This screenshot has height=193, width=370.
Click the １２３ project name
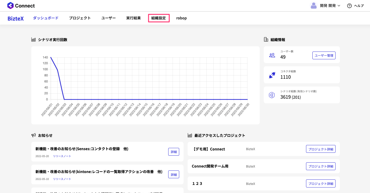point(197,184)
